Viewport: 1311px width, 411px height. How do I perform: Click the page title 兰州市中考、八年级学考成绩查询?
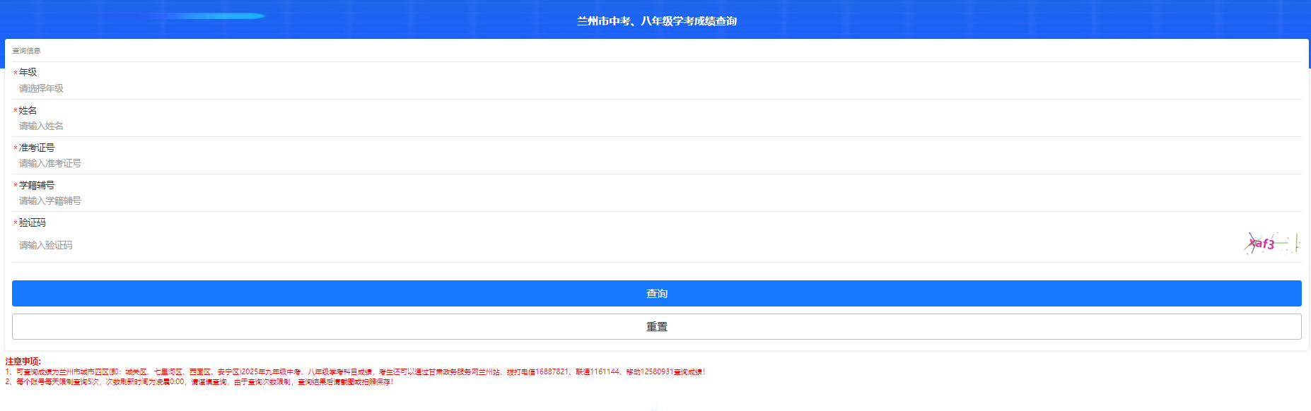[x=656, y=21]
